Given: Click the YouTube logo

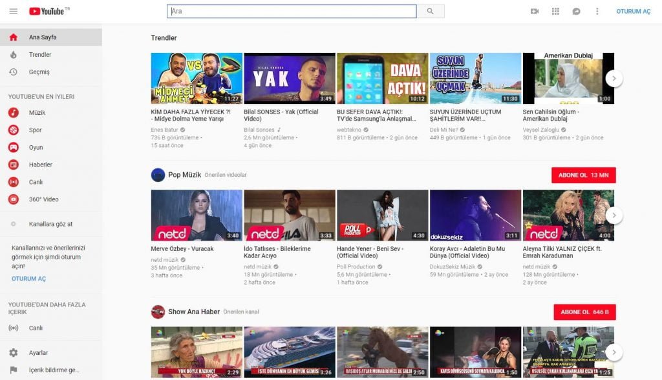Looking at the screenshot, I should click(47, 12).
